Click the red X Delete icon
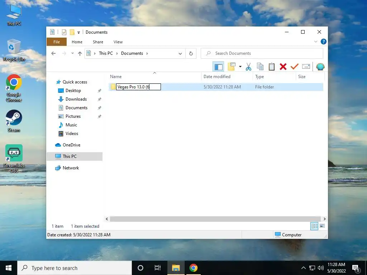This screenshot has height=275, width=367. (283, 67)
